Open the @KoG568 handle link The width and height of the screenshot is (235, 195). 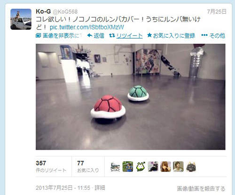[x=65, y=12]
